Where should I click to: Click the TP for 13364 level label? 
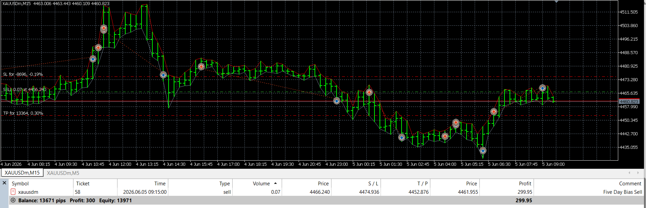point(23,113)
